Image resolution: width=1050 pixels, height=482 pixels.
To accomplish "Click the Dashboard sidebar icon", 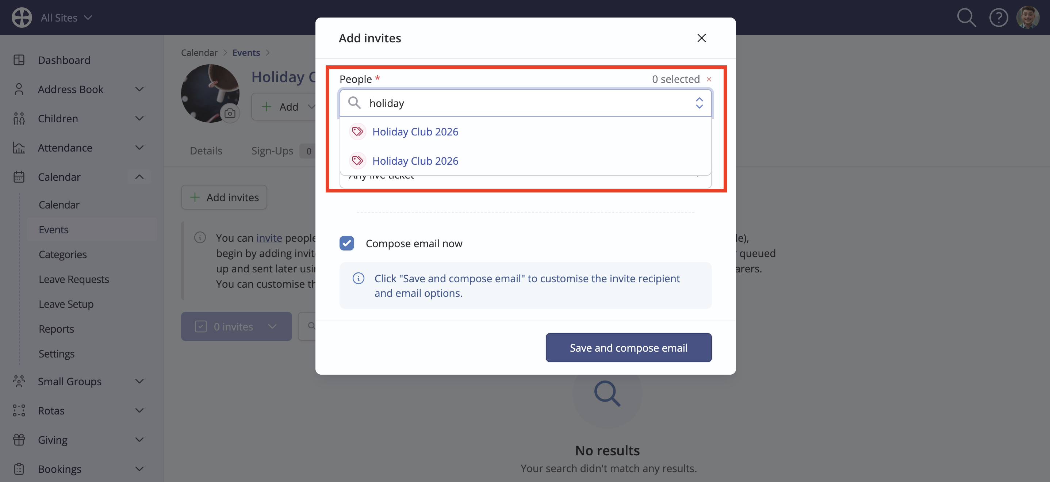I will (19, 60).
